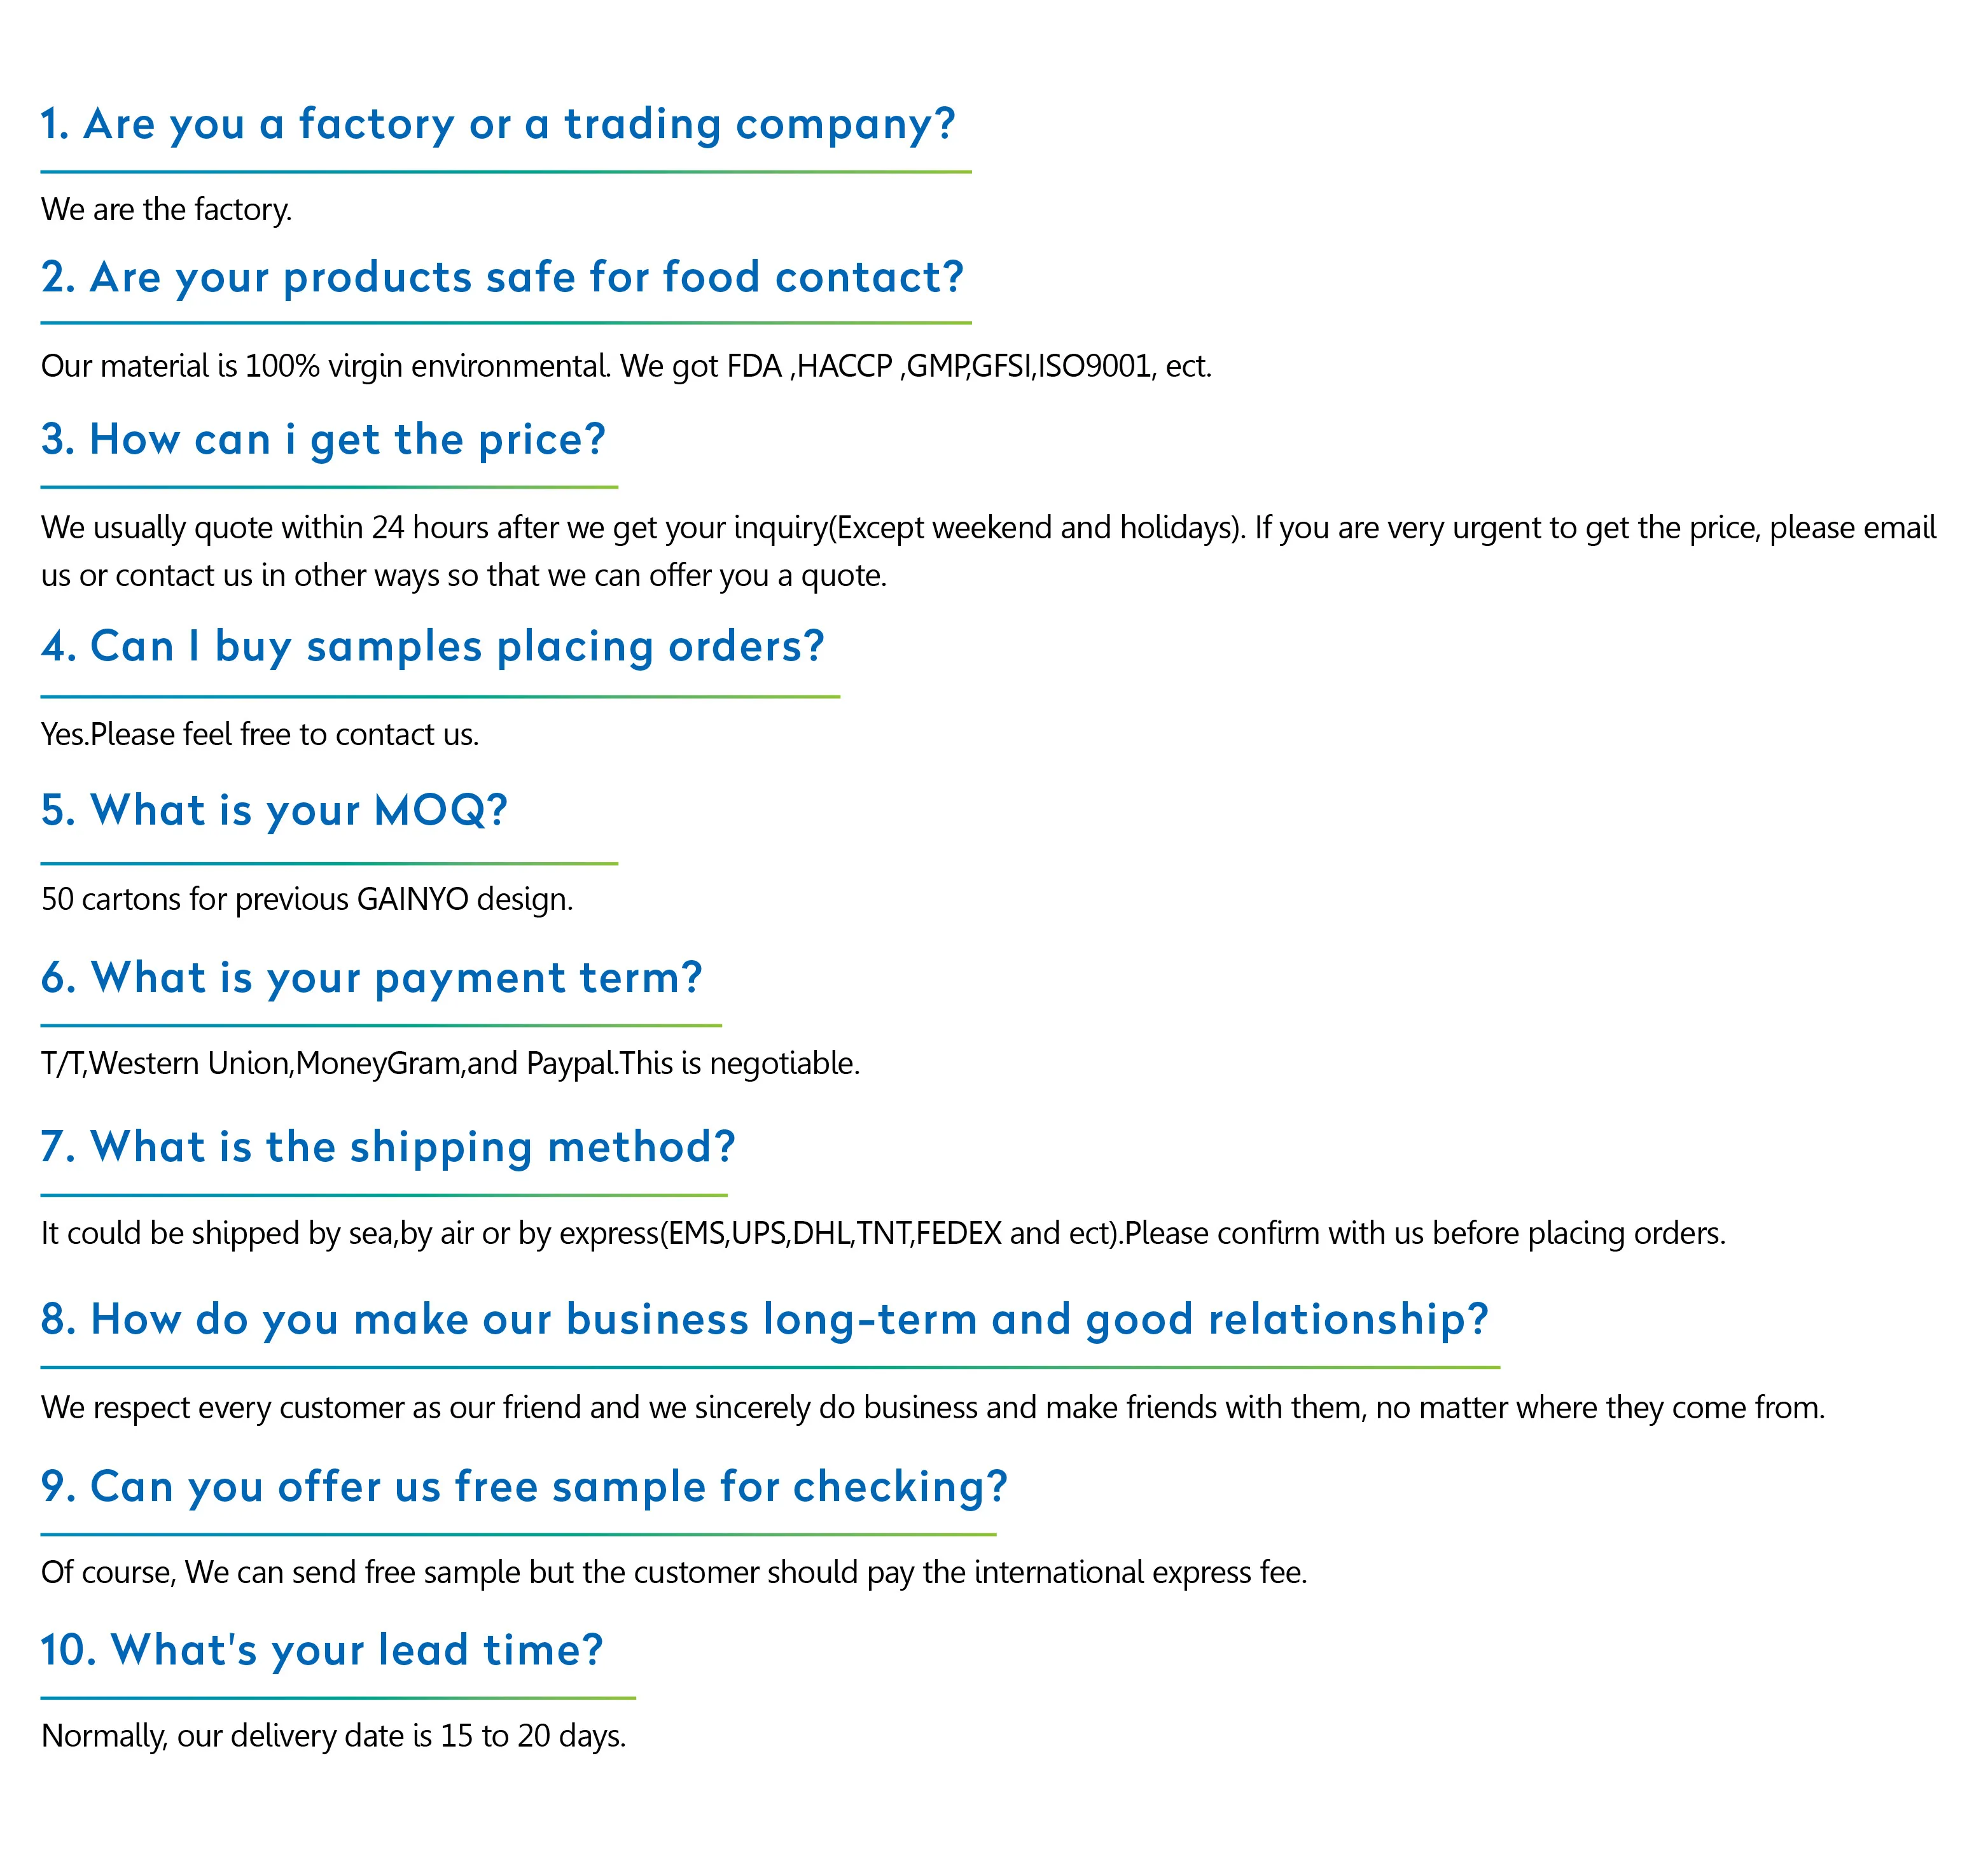Click the '15 to 20 days' delivery answer
The height and width of the screenshot is (1856, 1988).
pos(333,1736)
